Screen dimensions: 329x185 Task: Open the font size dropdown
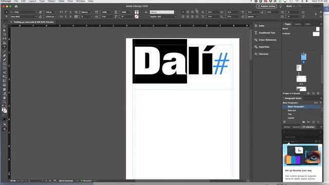click(x=56, y=12)
